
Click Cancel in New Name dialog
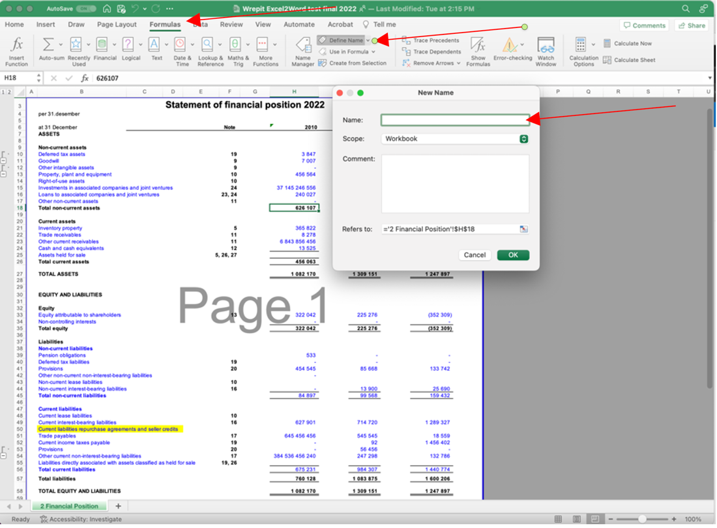coord(475,255)
